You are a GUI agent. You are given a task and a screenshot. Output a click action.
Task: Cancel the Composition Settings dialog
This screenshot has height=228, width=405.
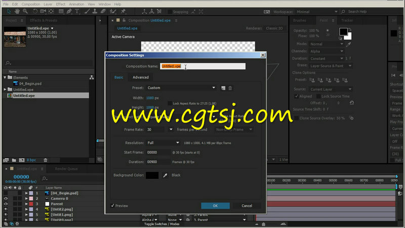click(247, 206)
